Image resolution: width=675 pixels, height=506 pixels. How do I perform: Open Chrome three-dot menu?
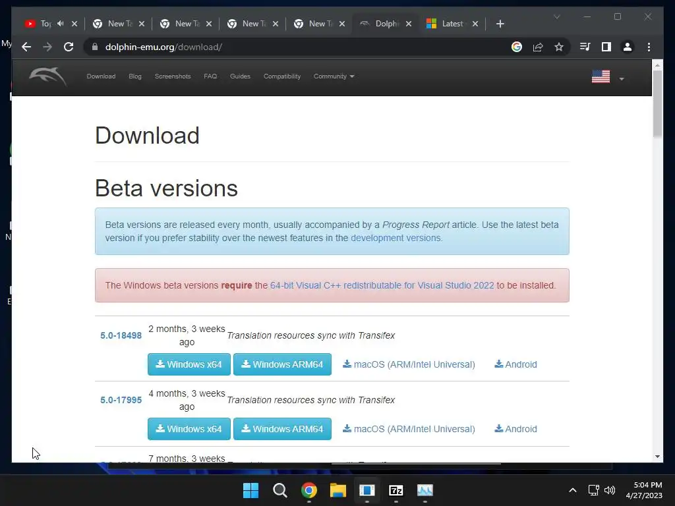649,47
